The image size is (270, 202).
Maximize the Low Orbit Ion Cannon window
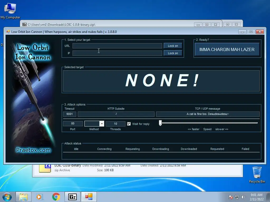coord(251,32)
